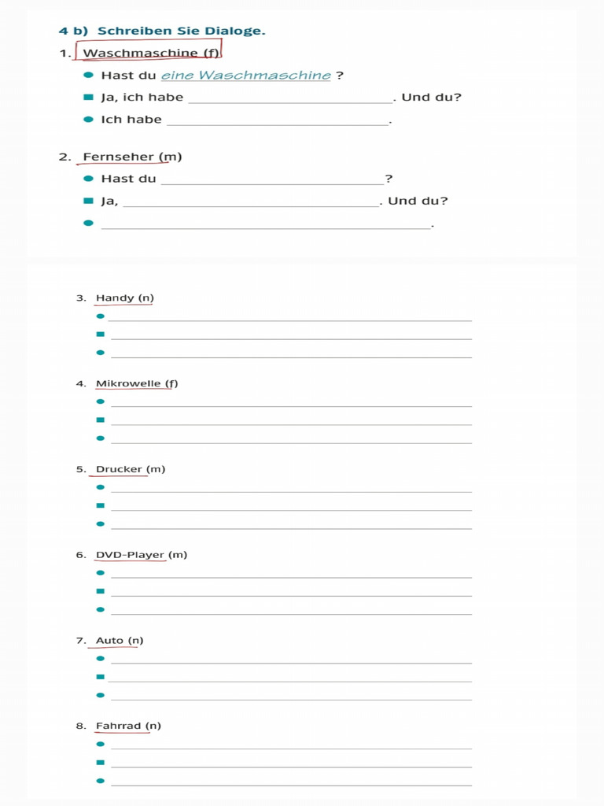
Task: Click the last blank line under Drucker
Action: tap(291, 524)
